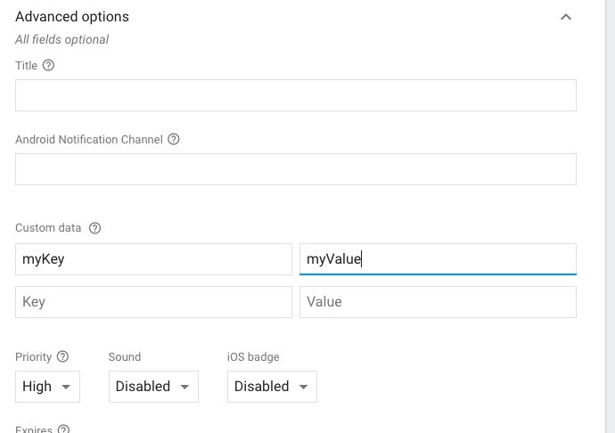Click the empty Value placeholder field
Image resolution: width=615 pixels, height=433 pixels.
pos(438,302)
